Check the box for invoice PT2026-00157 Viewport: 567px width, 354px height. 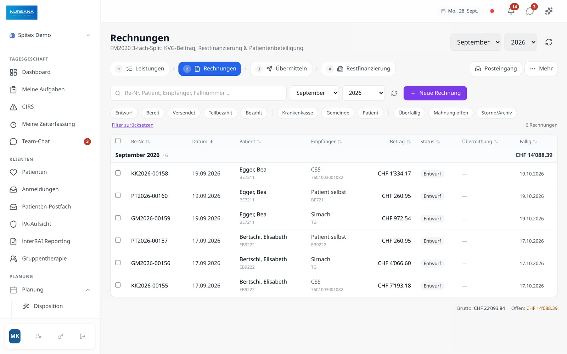(118, 240)
